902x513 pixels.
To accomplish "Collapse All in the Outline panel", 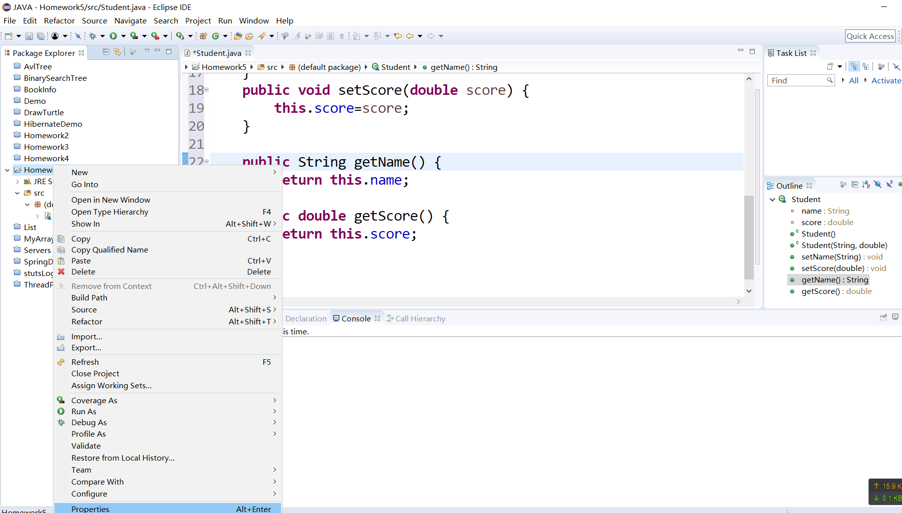I will click(855, 185).
